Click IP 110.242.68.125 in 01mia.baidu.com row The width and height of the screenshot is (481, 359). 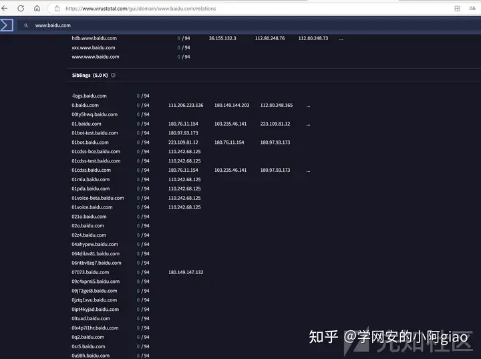pos(184,179)
